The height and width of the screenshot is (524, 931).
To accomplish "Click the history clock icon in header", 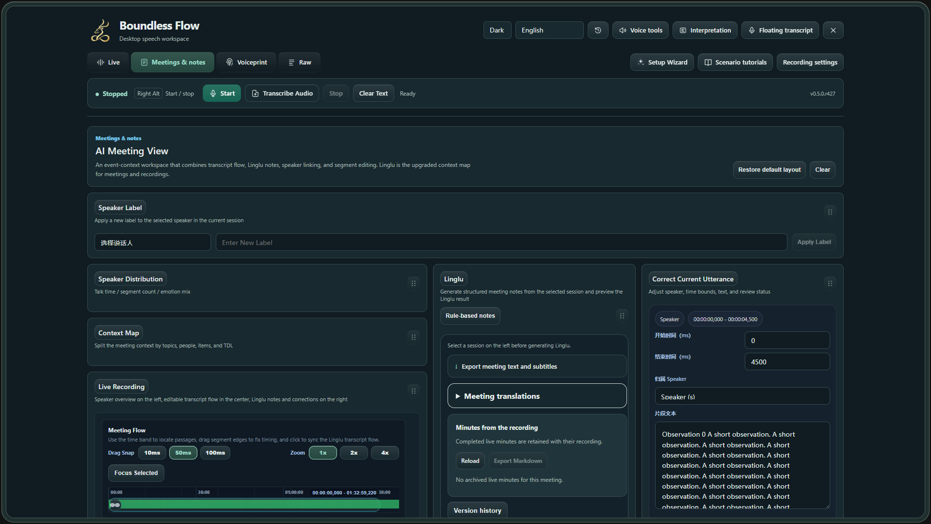I will point(598,30).
